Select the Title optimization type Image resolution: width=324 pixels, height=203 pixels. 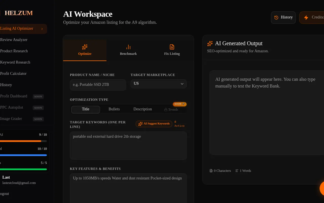[86, 109]
